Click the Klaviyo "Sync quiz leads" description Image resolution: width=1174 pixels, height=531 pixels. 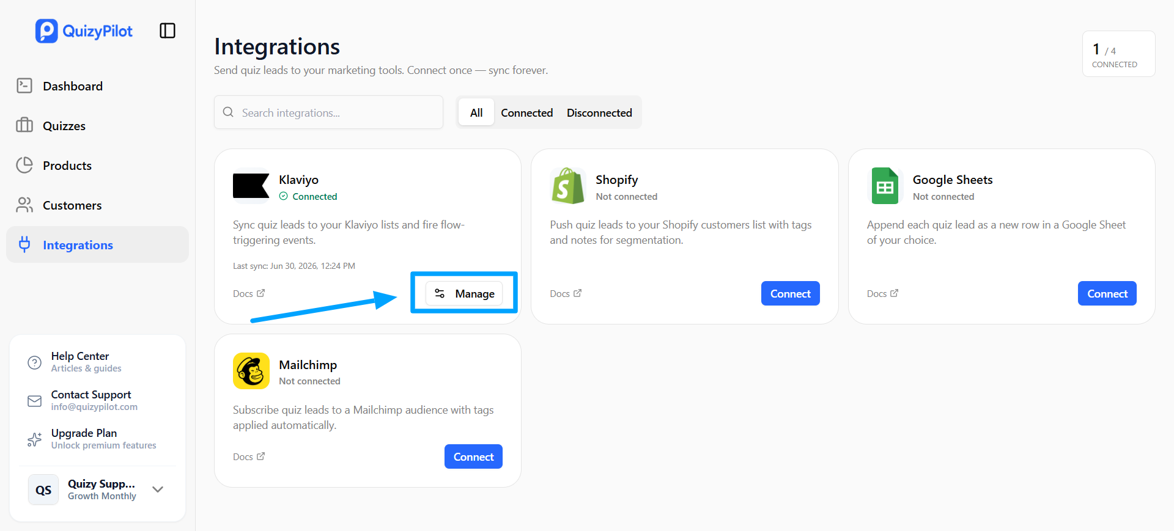[x=349, y=232]
